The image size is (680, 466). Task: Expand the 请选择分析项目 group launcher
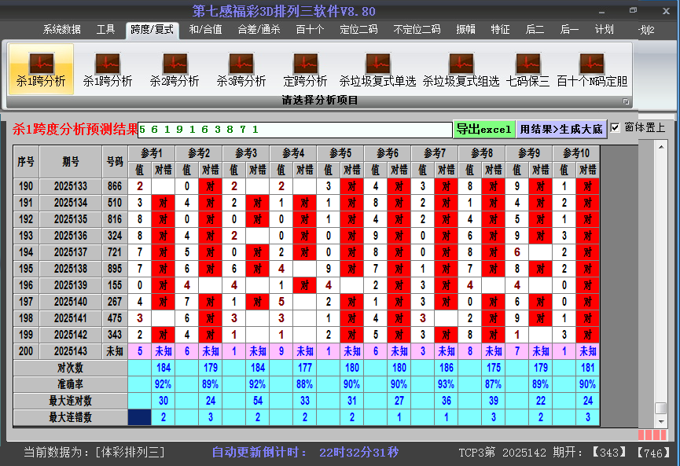coord(627,101)
